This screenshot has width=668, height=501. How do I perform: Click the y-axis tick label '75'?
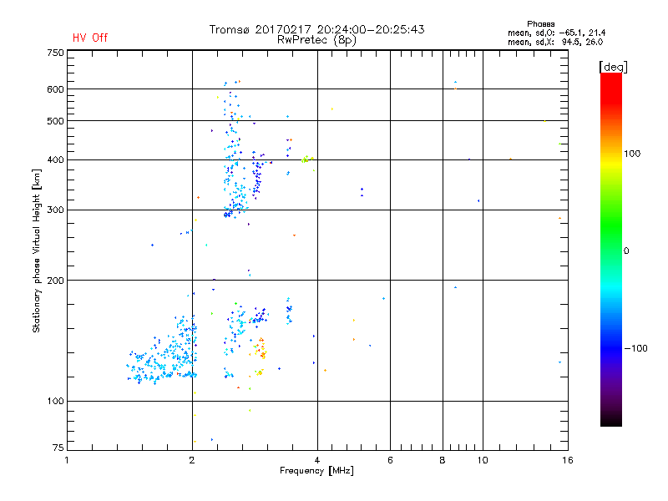[x=58, y=448]
